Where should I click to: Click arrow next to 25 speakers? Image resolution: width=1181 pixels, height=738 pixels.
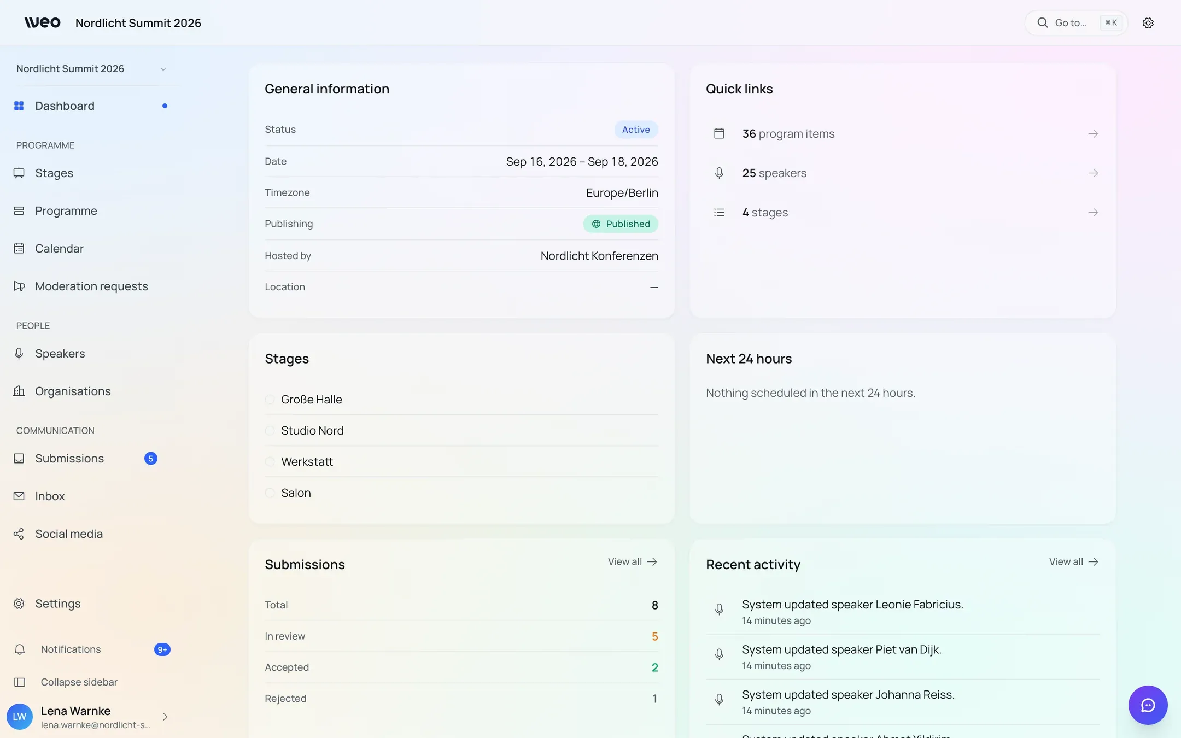point(1093,173)
